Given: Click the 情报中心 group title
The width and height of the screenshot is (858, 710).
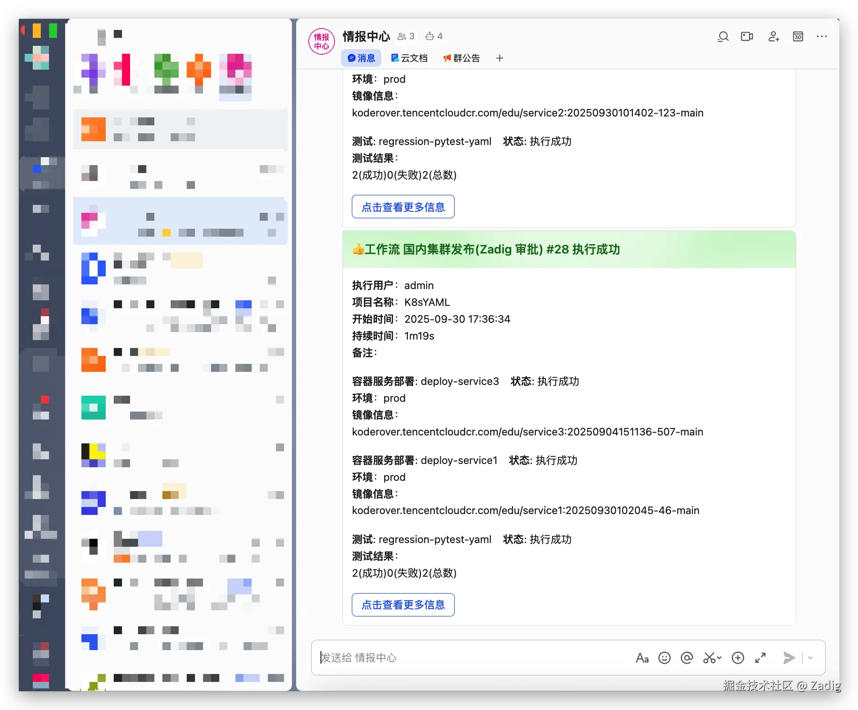Looking at the screenshot, I should click(x=366, y=36).
